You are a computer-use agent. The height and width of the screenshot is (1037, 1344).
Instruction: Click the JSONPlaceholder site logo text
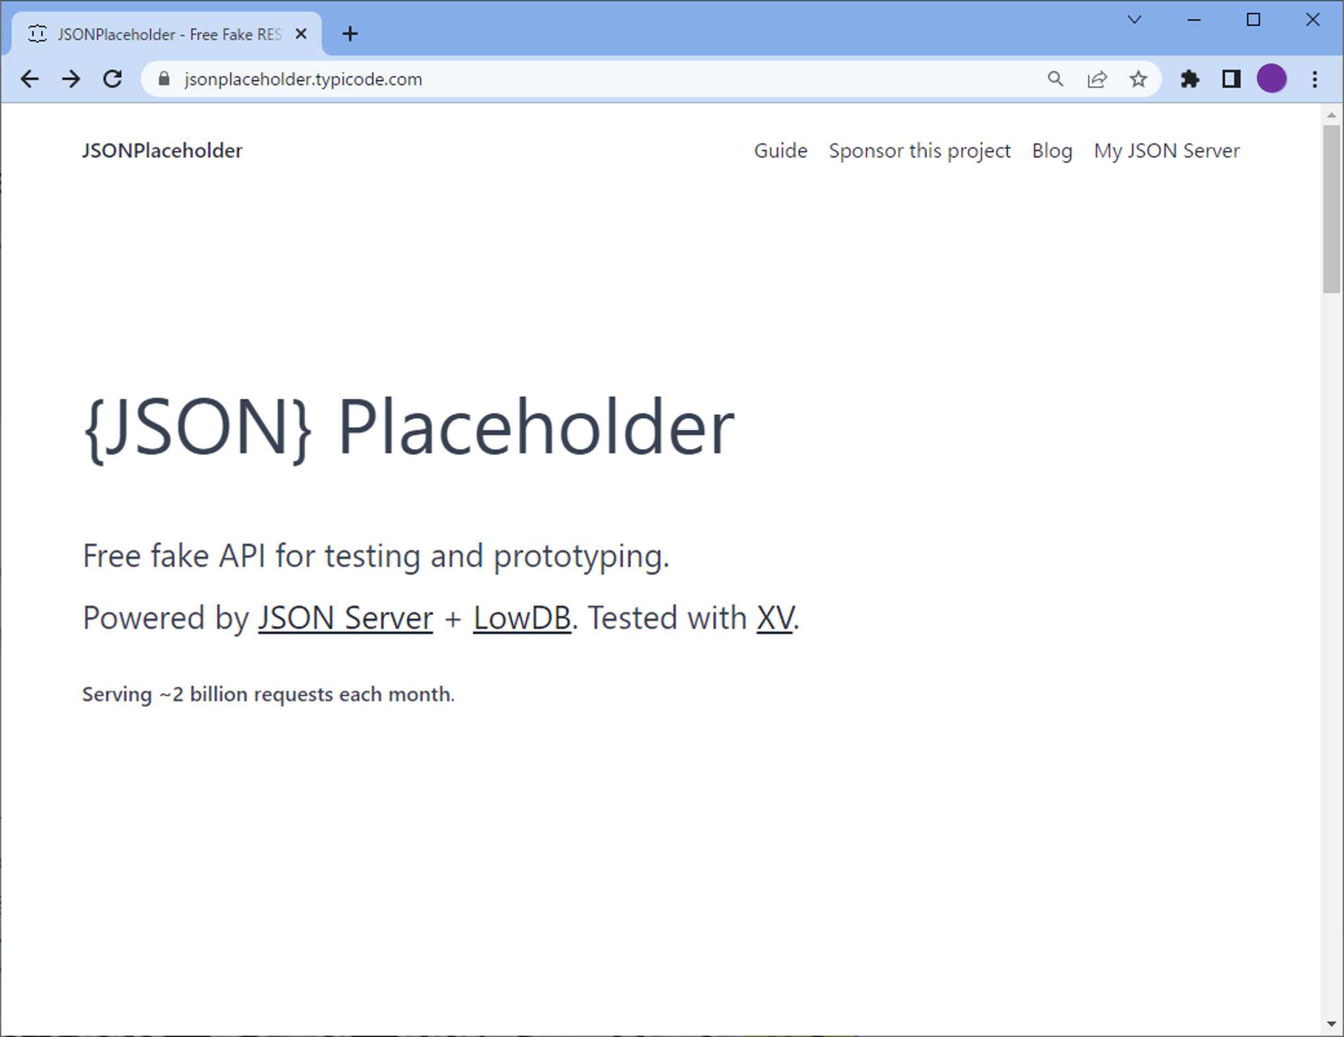click(x=162, y=151)
